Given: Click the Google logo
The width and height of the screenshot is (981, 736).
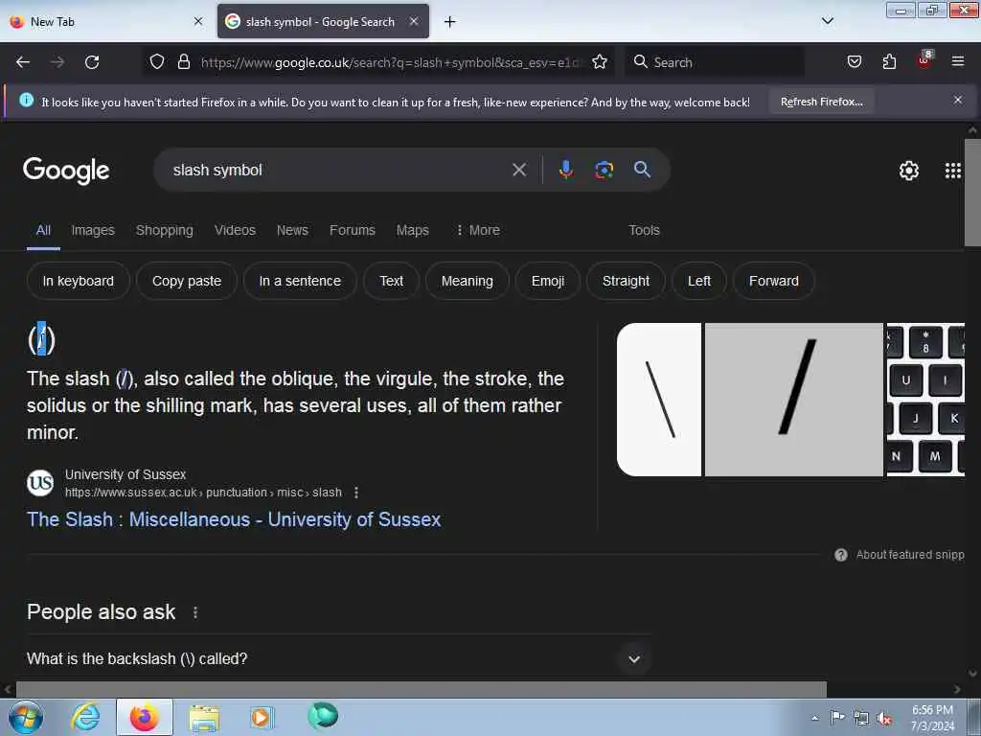Looking at the screenshot, I should (x=66, y=171).
